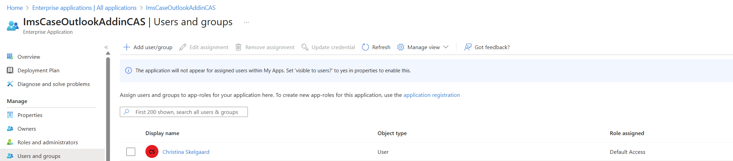The height and width of the screenshot is (161, 733).
Task: Open the more options ellipsis by title
Action: (x=246, y=22)
